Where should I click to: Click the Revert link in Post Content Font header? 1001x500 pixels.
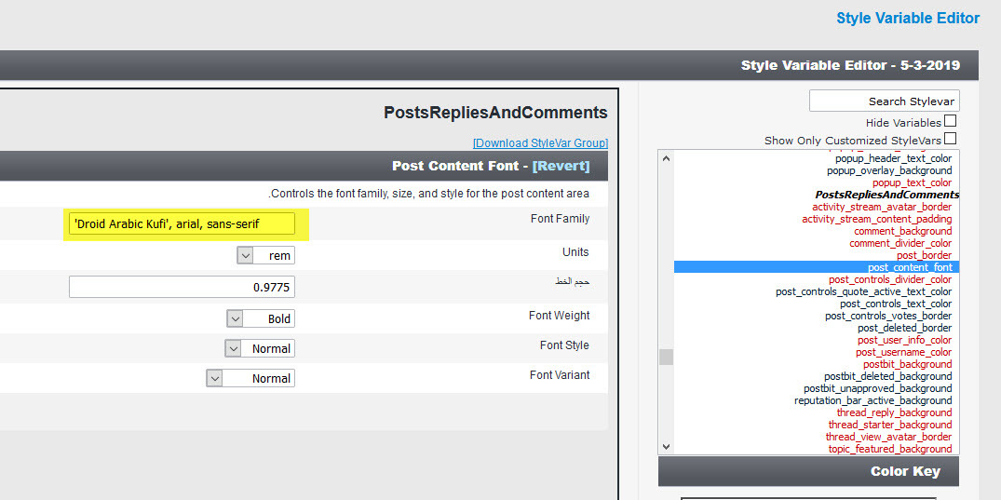coord(561,166)
